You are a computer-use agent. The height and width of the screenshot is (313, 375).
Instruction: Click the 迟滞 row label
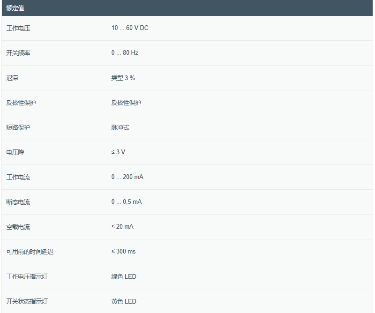tap(12, 78)
